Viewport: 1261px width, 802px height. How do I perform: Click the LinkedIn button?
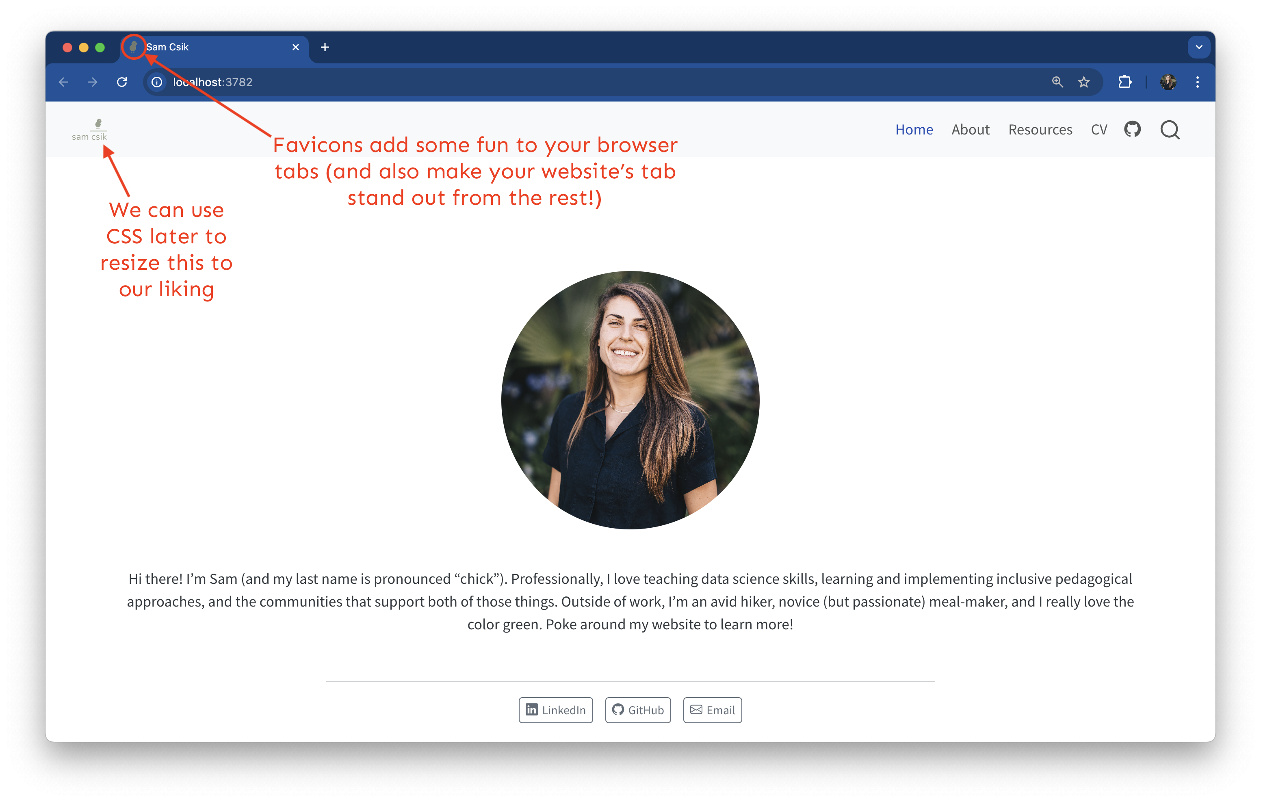556,710
